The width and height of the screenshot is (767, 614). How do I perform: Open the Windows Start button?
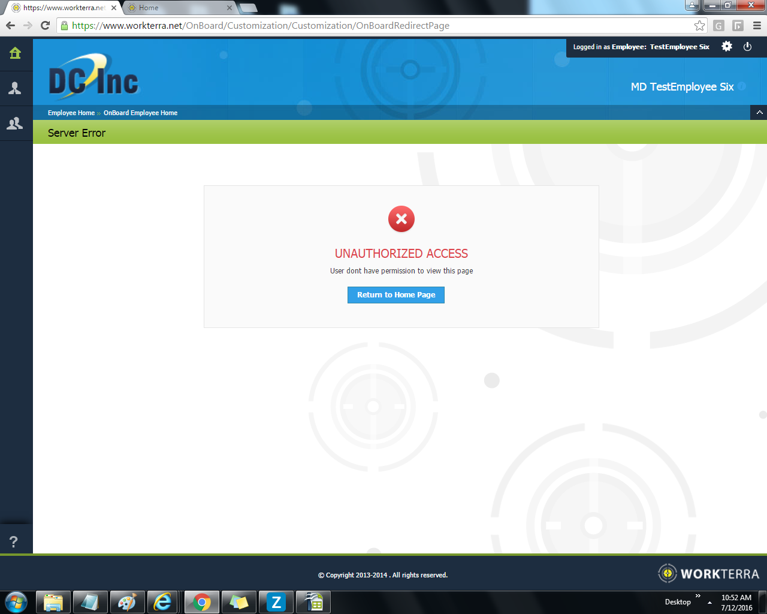[x=16, y=601]
